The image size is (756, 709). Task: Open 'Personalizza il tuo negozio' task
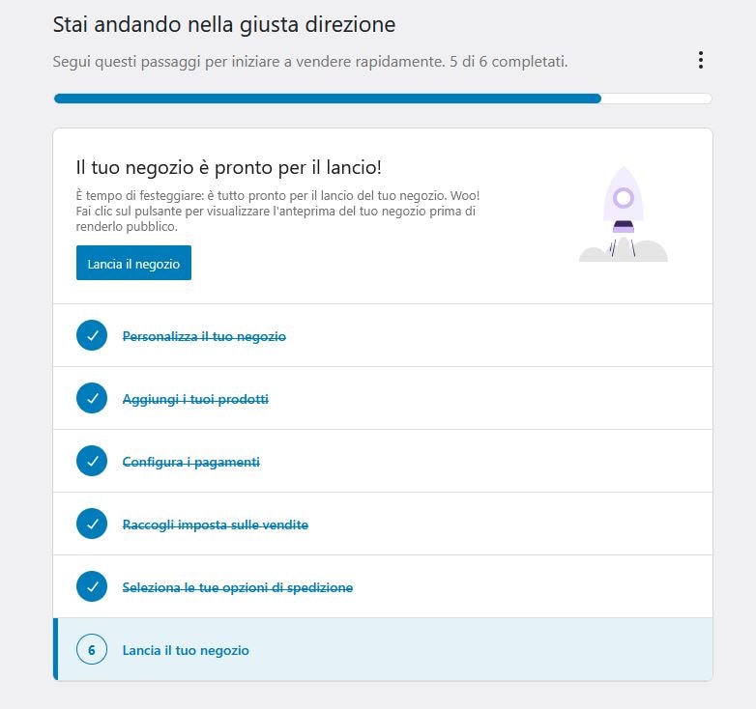[382, 336]
